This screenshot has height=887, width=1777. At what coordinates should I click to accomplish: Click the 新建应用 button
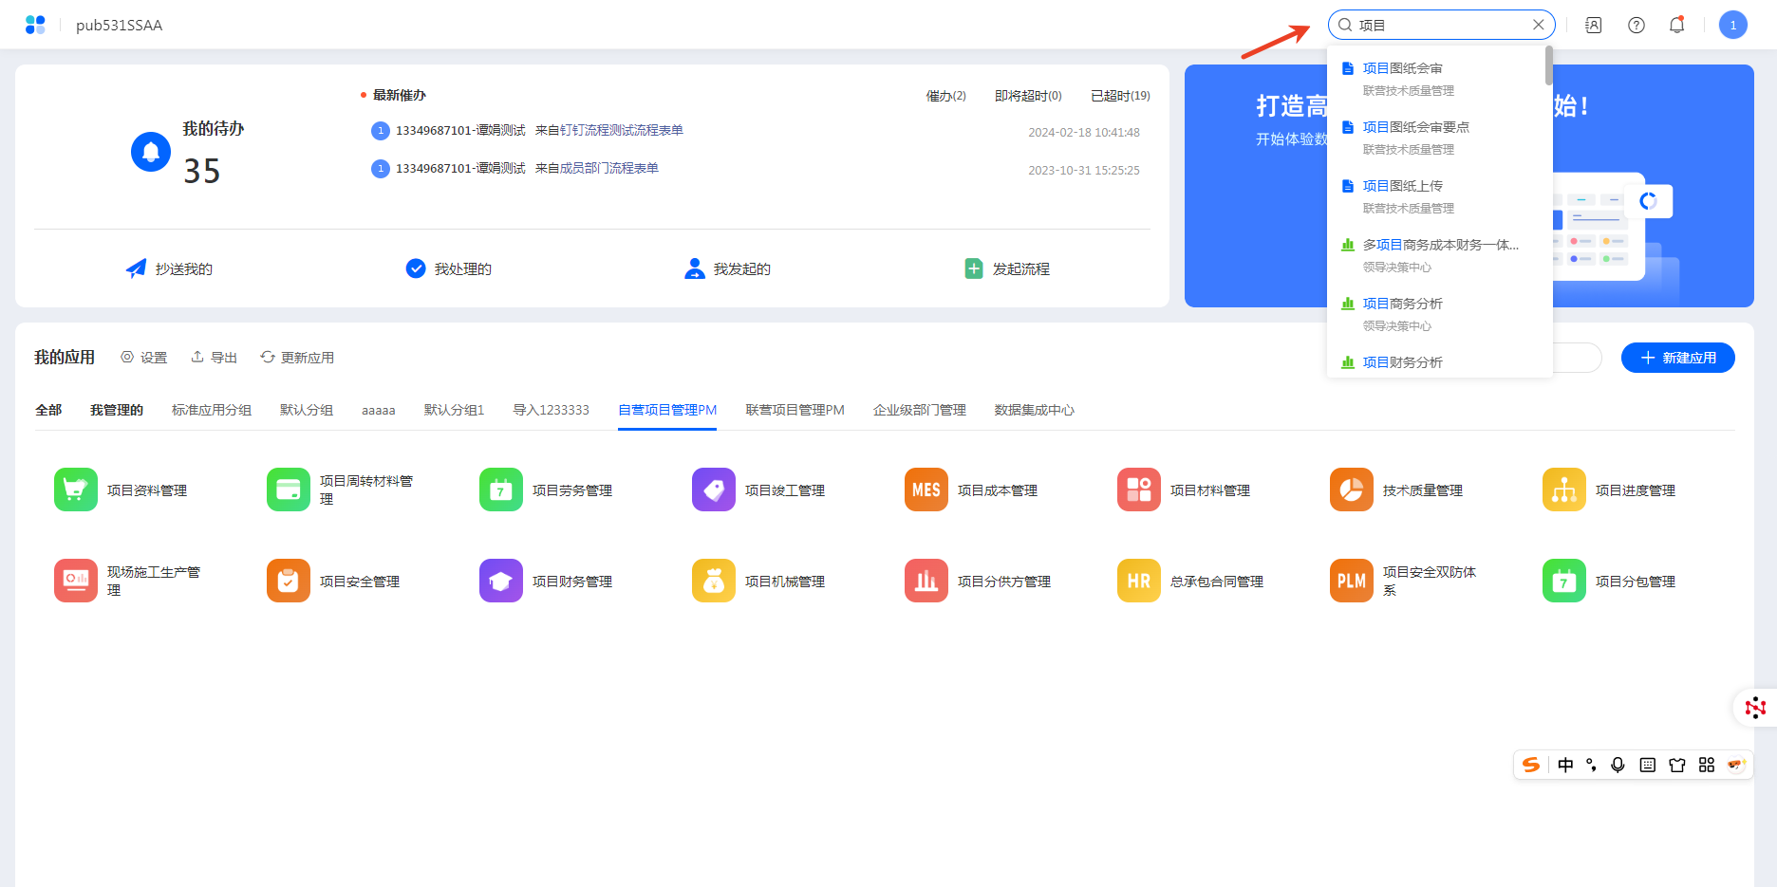(x=1677, y=358)
